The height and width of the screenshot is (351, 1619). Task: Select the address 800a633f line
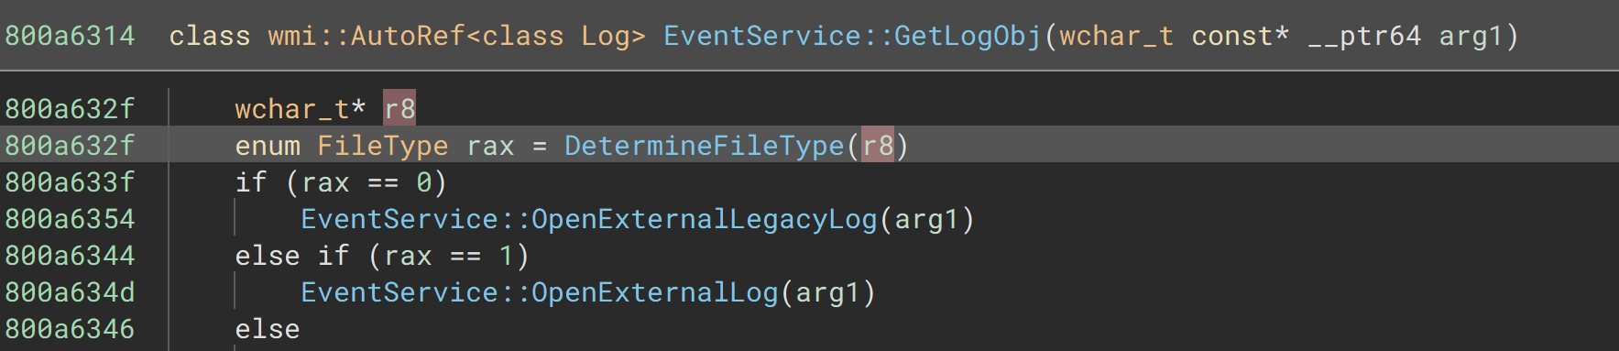[x=70, y=182]
